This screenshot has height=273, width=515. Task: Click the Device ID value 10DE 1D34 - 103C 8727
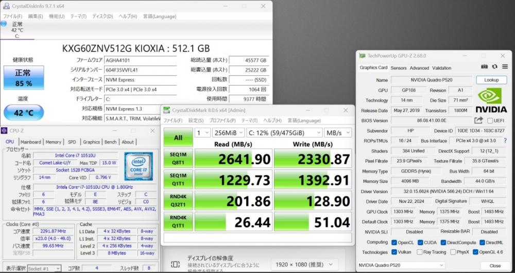click(x=481, y=130)
